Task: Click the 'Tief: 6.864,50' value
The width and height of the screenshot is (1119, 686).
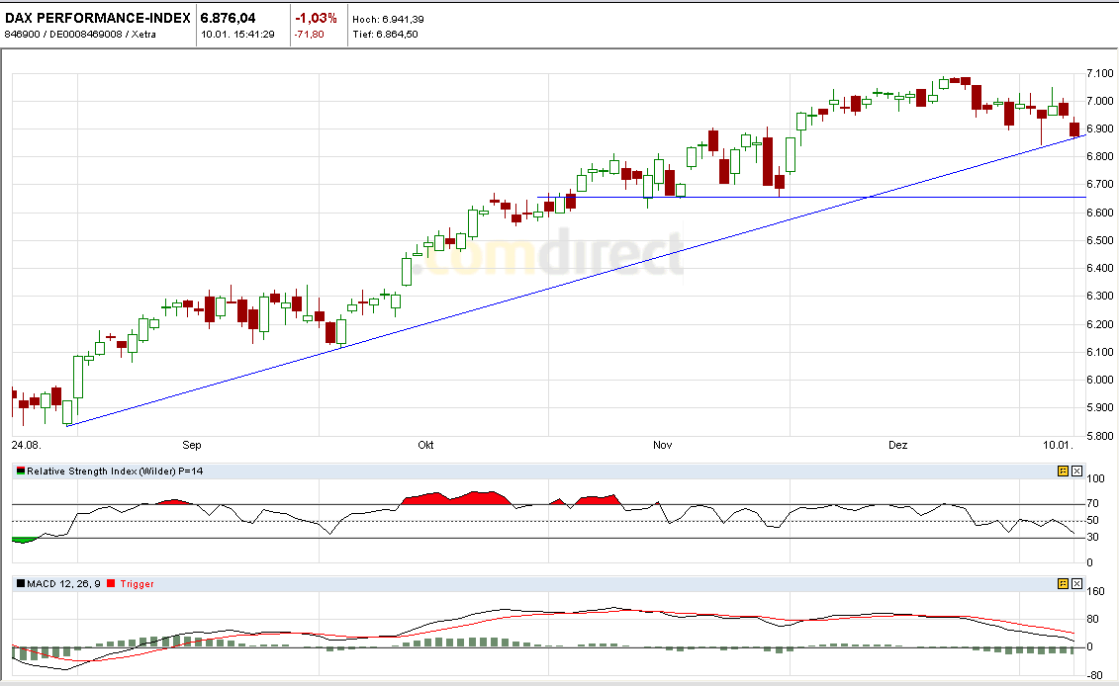Action: (x=388, y=32)
